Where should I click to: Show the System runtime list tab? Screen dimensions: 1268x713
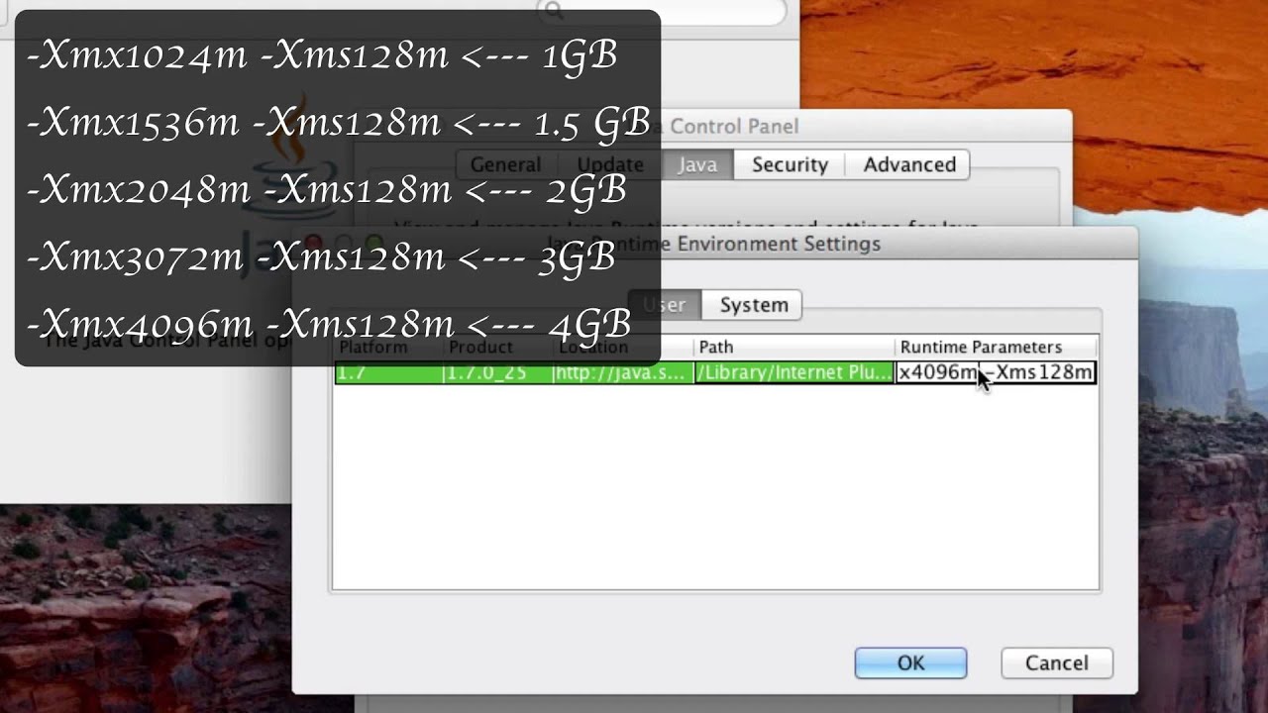[x=753, y=305]
